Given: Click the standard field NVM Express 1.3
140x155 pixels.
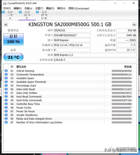Looking at the screenshot, I should [x=95, y=55].
